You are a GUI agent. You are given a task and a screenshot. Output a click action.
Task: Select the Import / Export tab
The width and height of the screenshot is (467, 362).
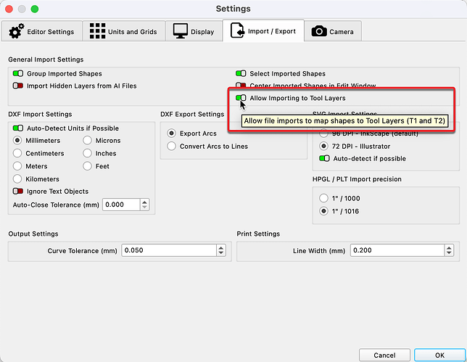[263, 30]
